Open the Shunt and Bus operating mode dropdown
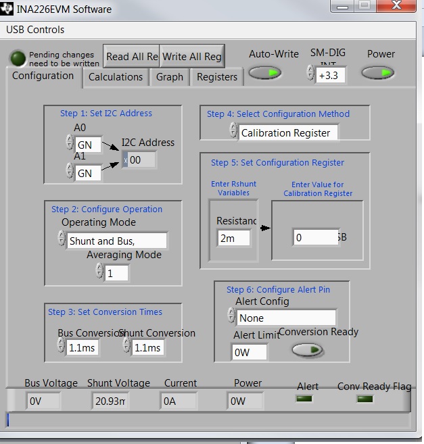This screenshot has width=424, height=444. (117, 241)
